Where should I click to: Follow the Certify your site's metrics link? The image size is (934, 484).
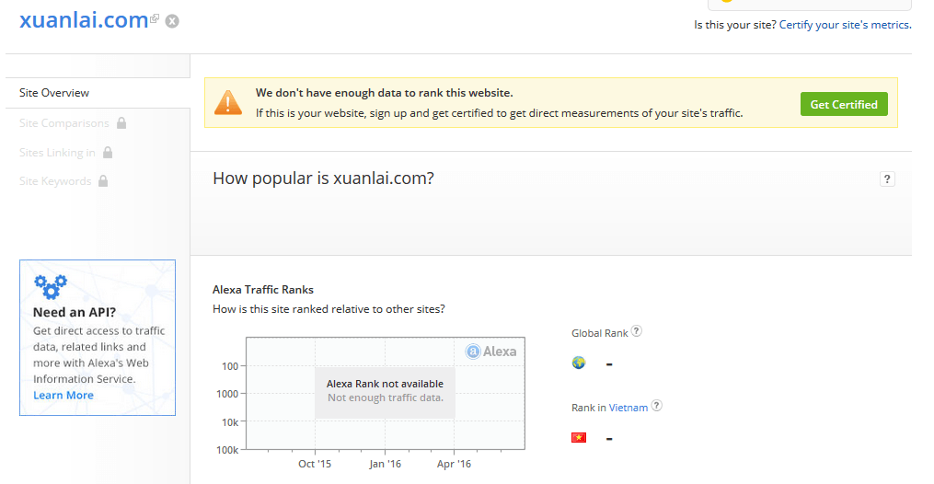846,25
